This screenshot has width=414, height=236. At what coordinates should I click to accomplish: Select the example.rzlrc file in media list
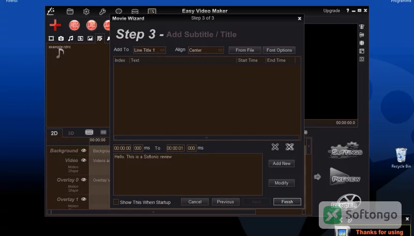coord(60,52)
